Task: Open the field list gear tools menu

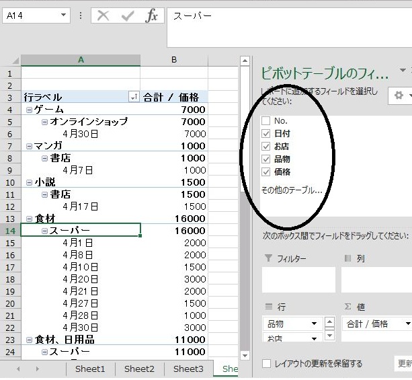Action: tap(401, 96)
